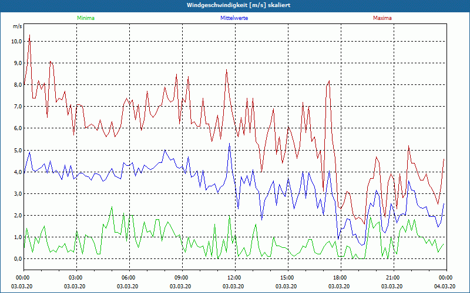Click the green Minima legend label
This screenshot has height=293, width=470.
(x=86, y=18)
